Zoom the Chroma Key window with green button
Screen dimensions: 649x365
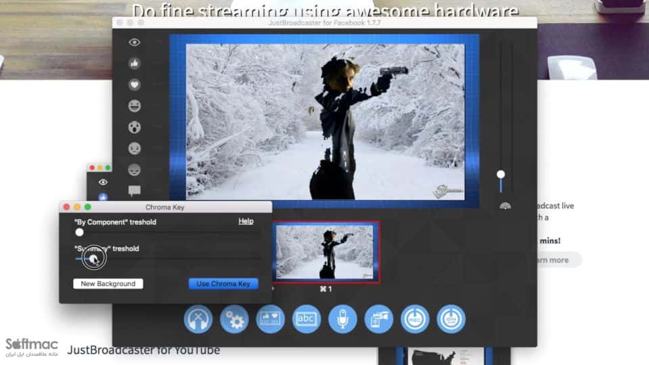click(x=88, y=207)
